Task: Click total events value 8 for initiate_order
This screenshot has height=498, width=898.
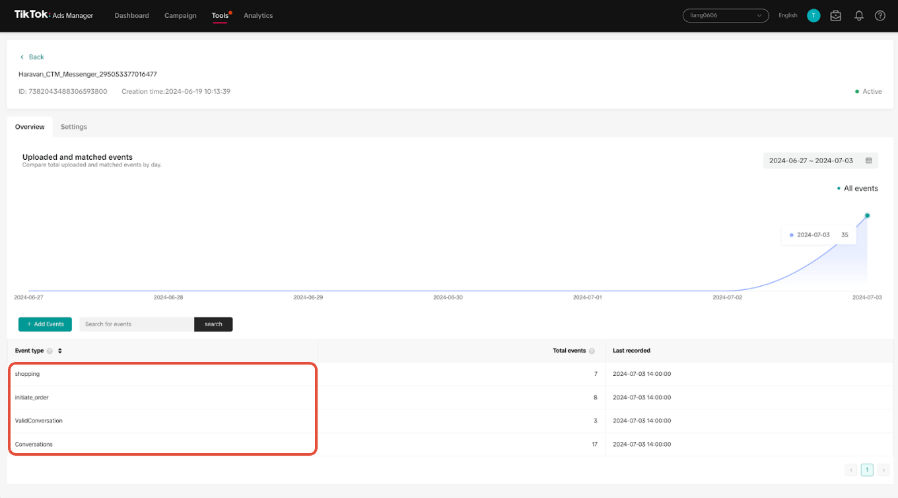Action: pyautogui.click(x=595, y=398)
